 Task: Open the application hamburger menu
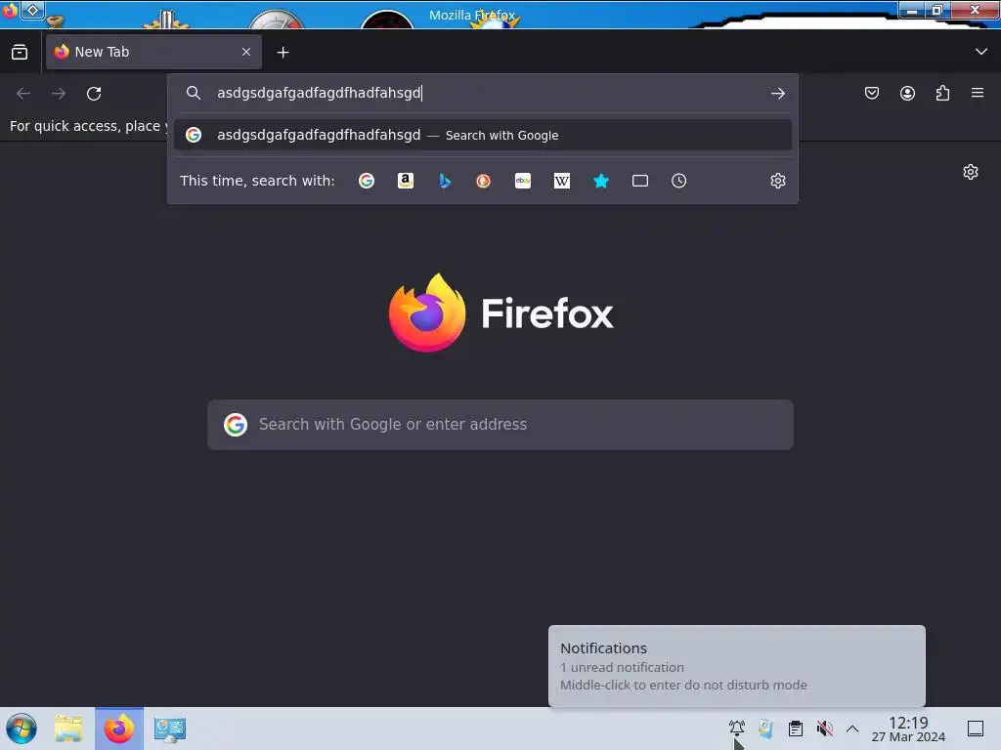[x=978, y=93]
